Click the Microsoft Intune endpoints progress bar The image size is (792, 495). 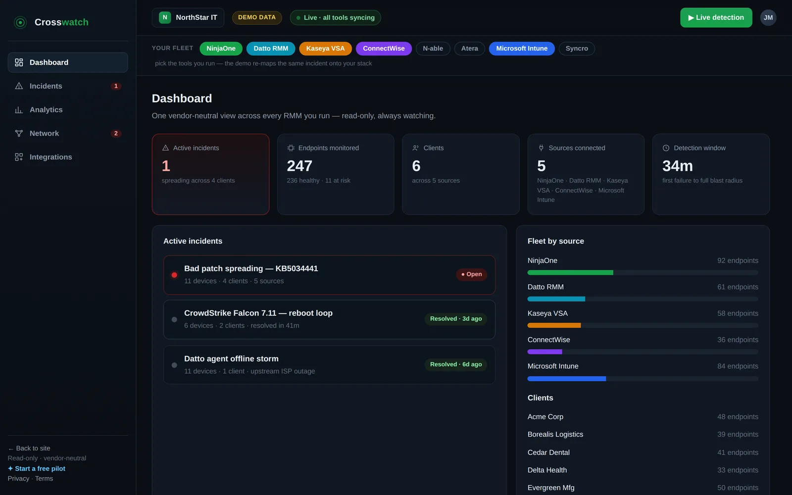[x=643, y=379]
